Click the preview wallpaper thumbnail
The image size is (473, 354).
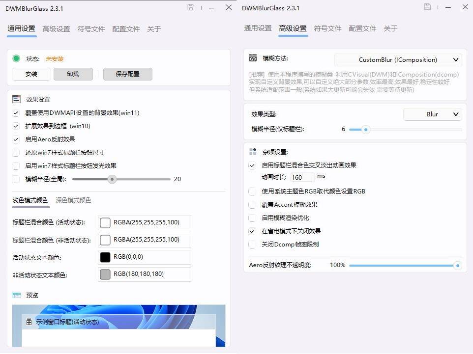118,326
